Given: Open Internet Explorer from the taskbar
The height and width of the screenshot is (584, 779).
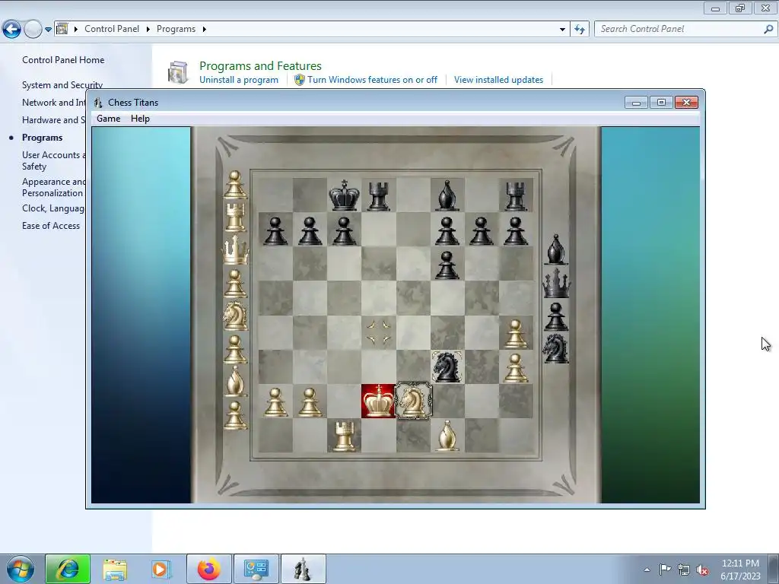Looking at the screenshot, I should coord(68,569).
